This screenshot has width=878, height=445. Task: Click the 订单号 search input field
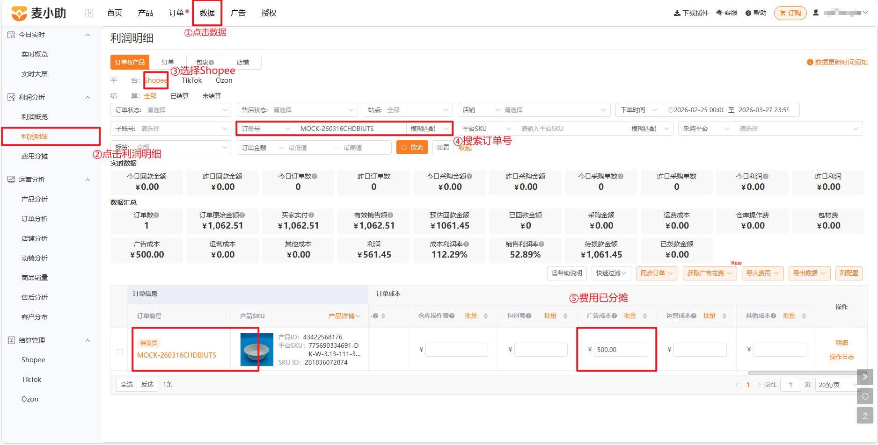(x=351, y=129)
